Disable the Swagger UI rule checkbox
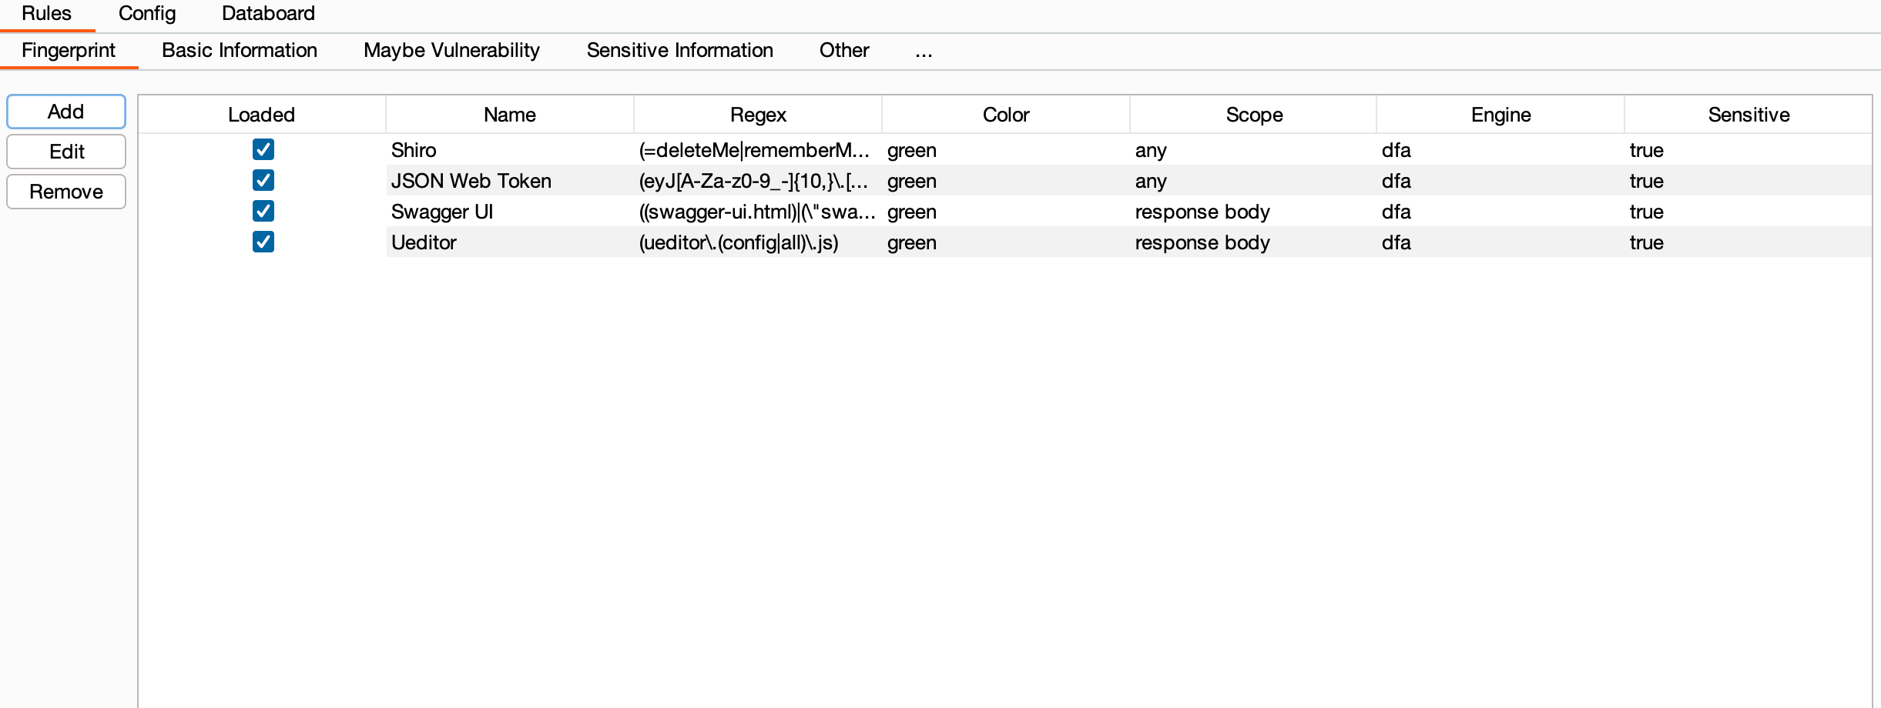Screen dimensions: 1881x708 (263, 211)
